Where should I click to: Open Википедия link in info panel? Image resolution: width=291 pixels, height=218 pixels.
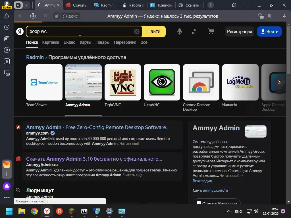click(202, 181)
